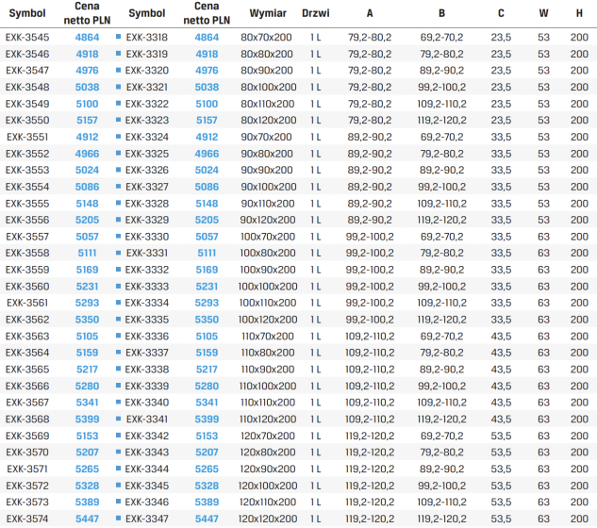Viewport: 597px width, 528px height.
Task: Click price 5024 next to EXK-3553
Action: click(87, 170)
